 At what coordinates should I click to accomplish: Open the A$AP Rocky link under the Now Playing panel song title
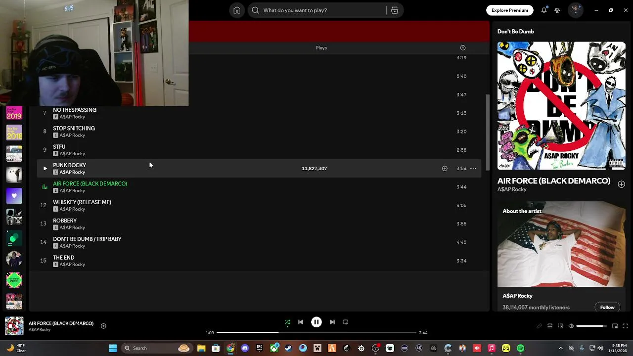(x=512, y=189)
